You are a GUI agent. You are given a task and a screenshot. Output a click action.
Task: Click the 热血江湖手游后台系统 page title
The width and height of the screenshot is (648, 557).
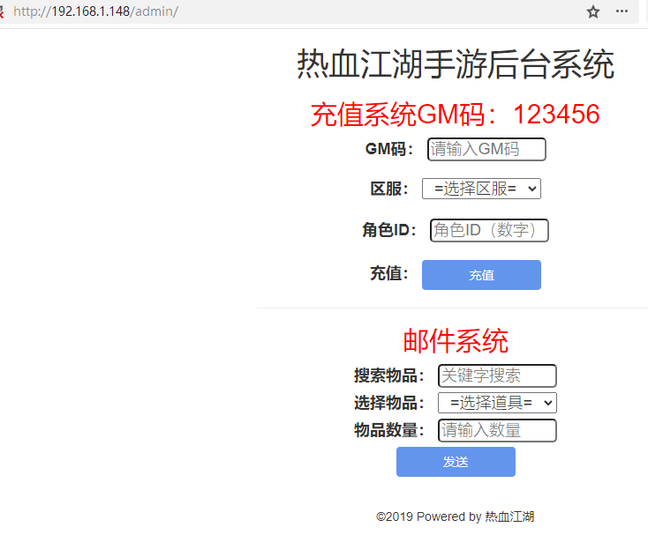coord(456,64)
